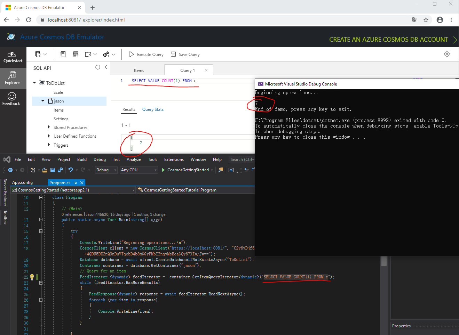Toggle pin on Program.cs tab
Screen dimensions: 459x335
[x=75, y=183]
